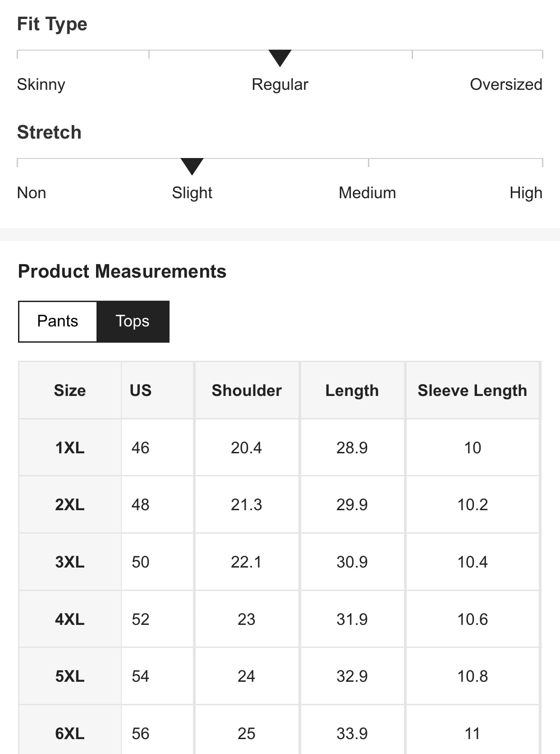Click the Size column header
560x754 pixels.
tap(70, 391)
